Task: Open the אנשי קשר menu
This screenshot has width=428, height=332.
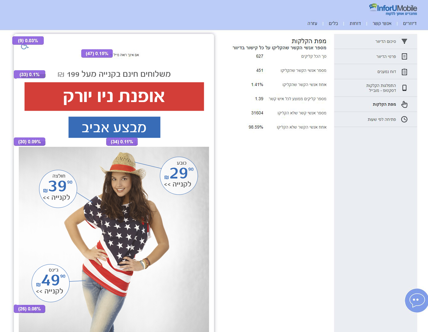Action: 382,23
